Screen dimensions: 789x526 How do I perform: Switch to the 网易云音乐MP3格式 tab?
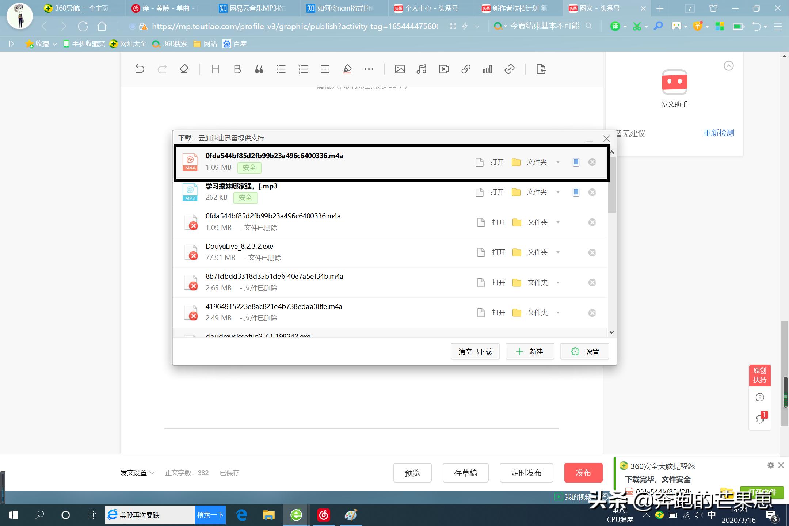(252, 8)
